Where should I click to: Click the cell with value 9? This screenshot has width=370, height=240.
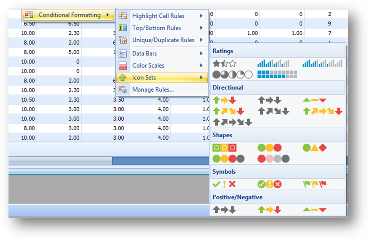coord(319,23)
